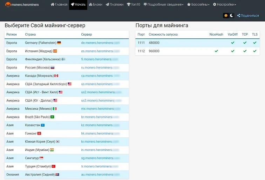Expand Подробные сведения dropdown
Screen dimensions: 265x180
164,5
